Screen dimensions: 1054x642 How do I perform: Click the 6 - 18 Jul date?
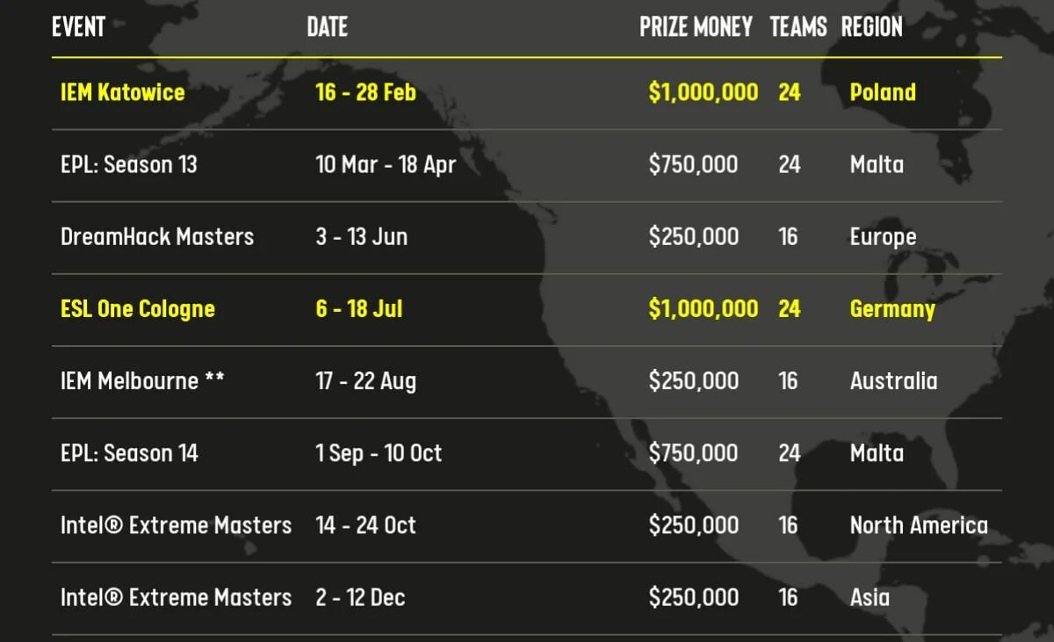click(x=358, y=309)
